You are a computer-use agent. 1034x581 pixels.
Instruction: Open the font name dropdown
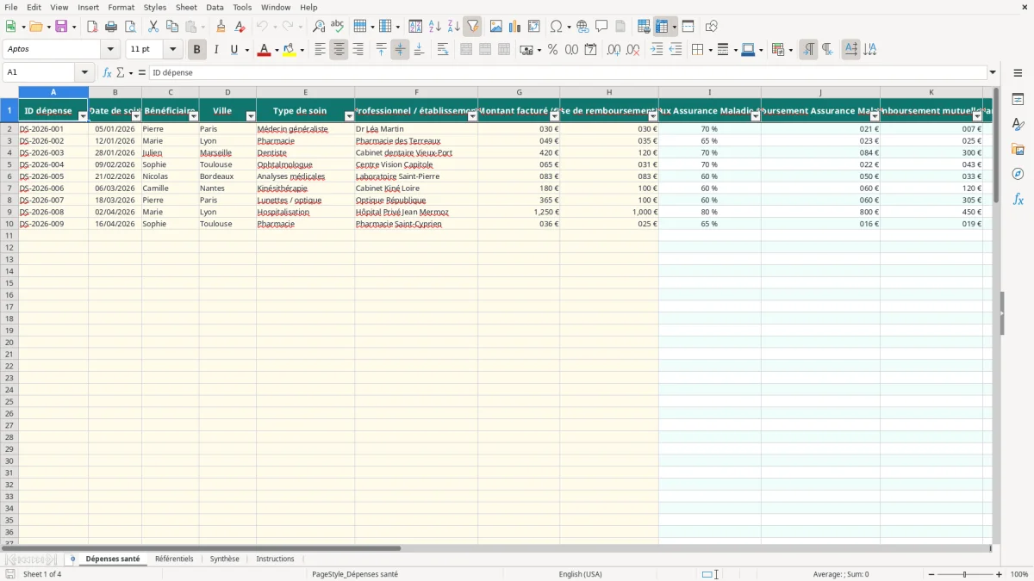click(x=110, y=50)
